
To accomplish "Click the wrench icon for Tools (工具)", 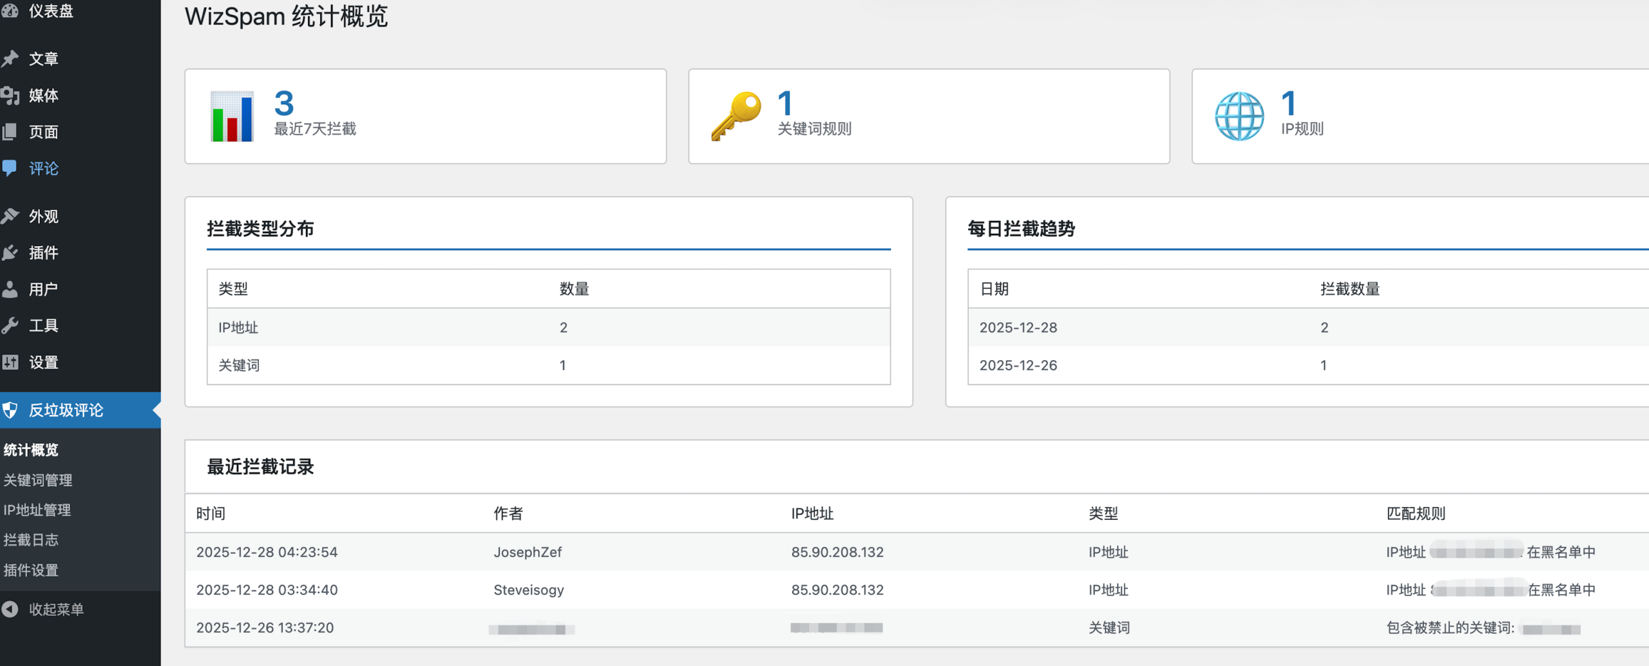I will click(x=10, y=325).
